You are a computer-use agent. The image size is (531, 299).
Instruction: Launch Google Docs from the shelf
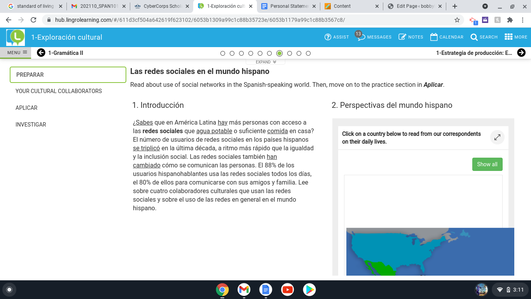tap(266, 290)
